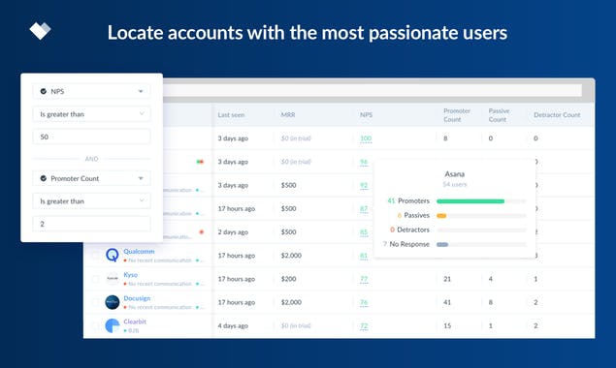Screen dimensions: 616x368
Task: Sort by the Detractor Count column header
Action: (x=557, y=115)
